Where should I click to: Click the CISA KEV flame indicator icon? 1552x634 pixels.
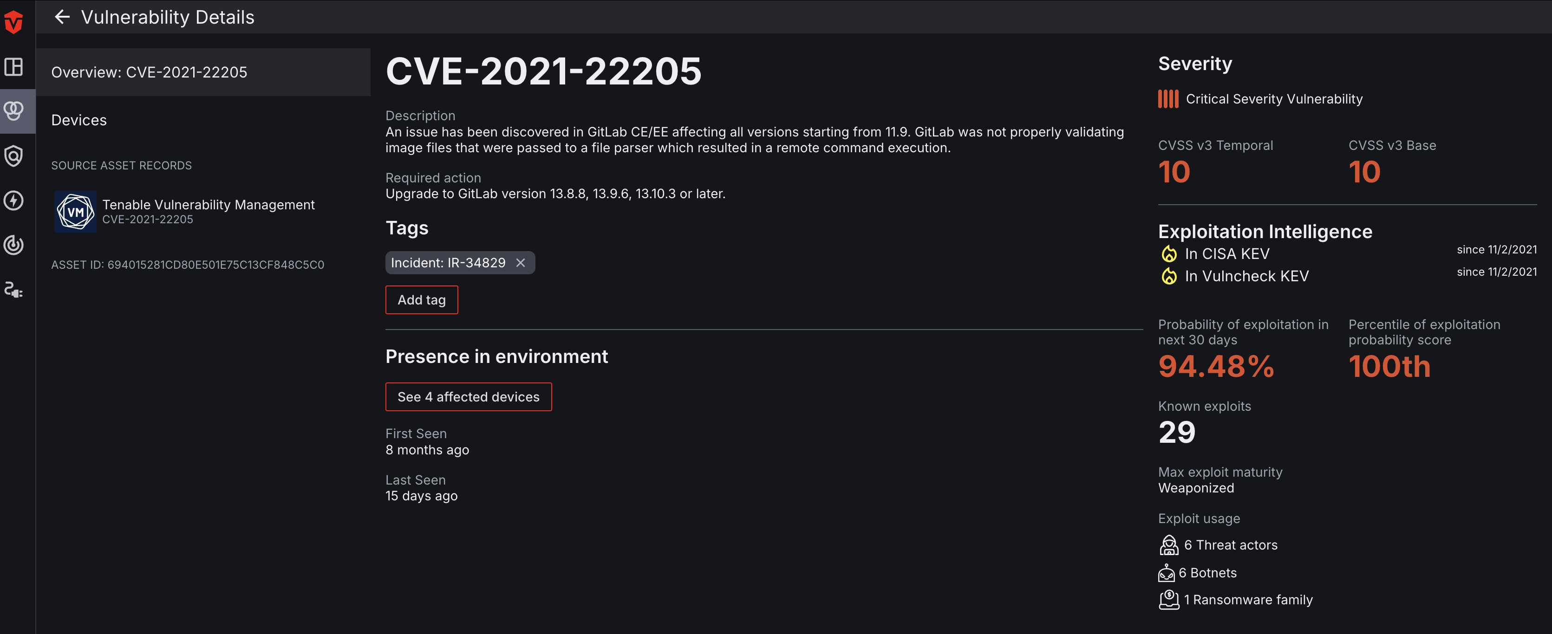[x=1169, y=254]
